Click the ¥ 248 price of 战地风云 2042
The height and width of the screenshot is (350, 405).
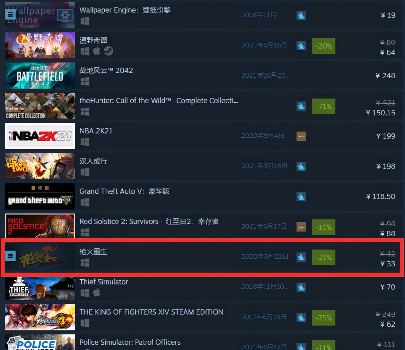coord(385,76)
